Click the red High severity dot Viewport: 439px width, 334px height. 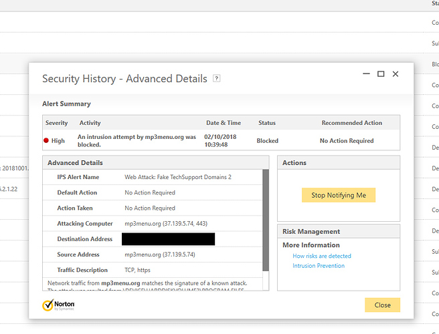pos(46,140)
